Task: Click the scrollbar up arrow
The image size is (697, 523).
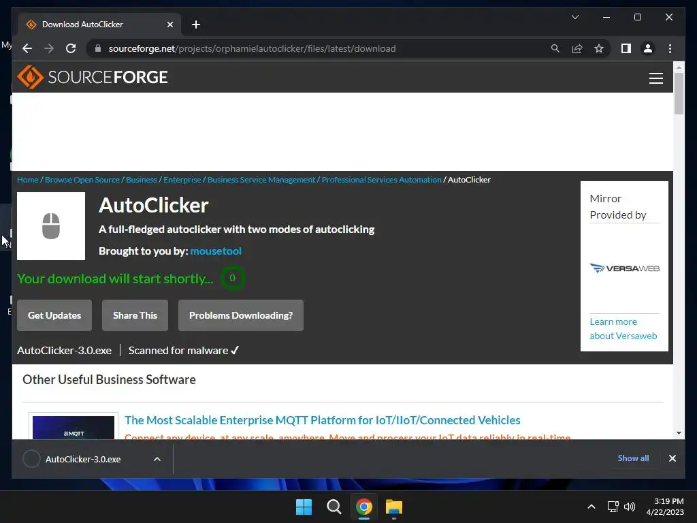Action: (679, 67)
